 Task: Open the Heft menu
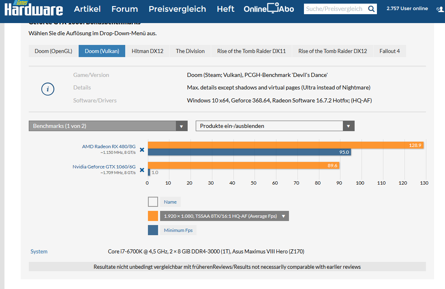tap(226, 9)
